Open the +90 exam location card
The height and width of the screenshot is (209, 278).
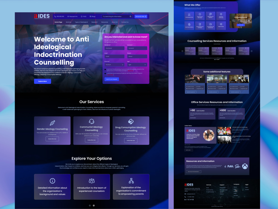click(x=202, y=114)
